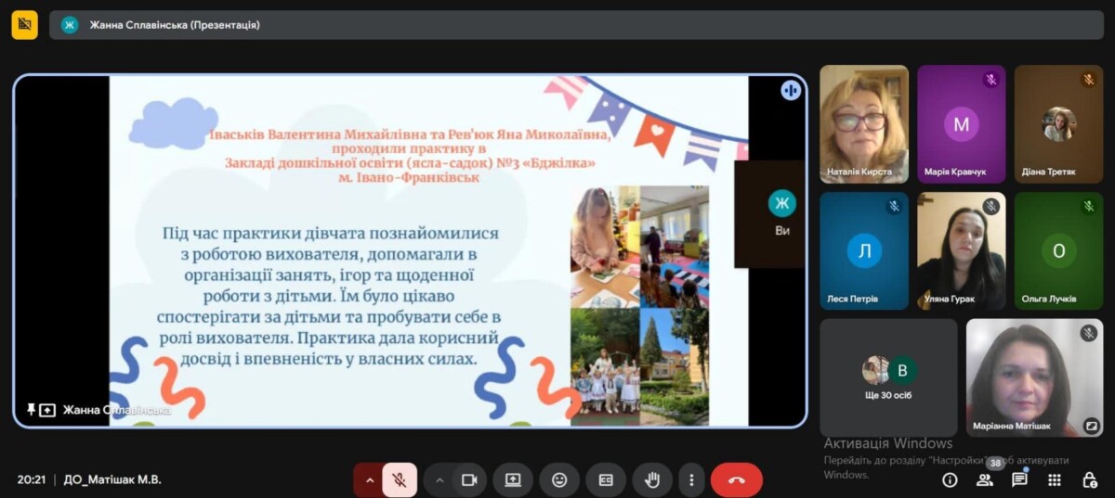Click picture-in-picture icon on Маріанна Матішак tile
Image resolution: width=1115 pixels, height=498 pixels.
click(1091, 427)
